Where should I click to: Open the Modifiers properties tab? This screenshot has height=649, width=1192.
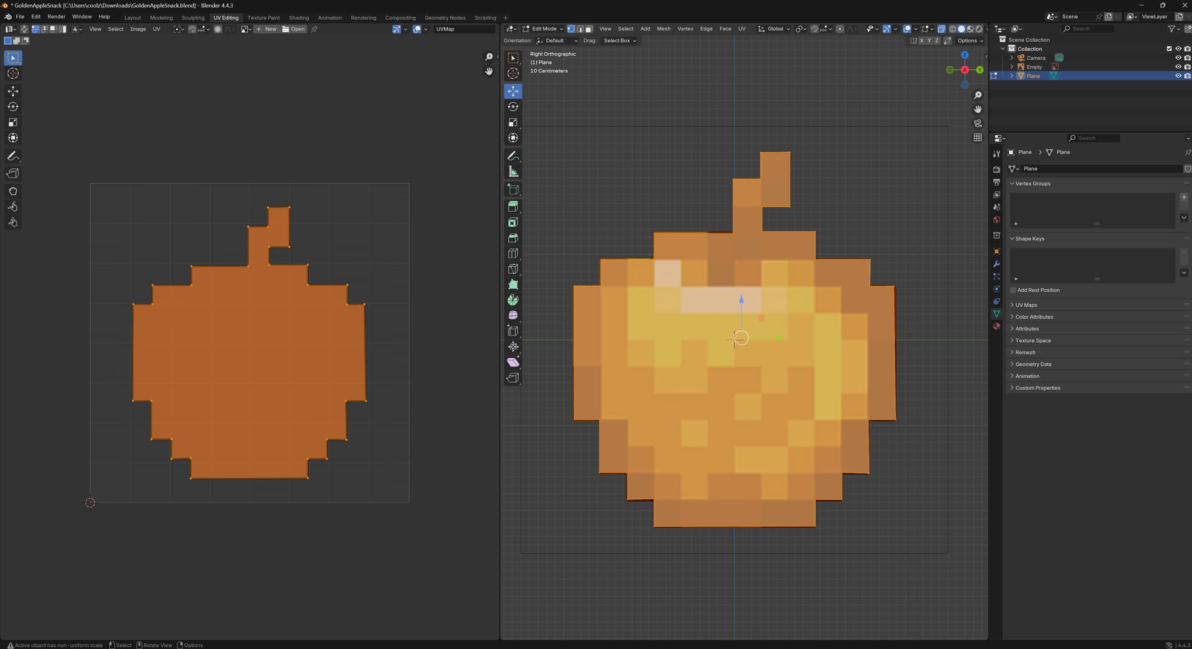pyautogui.click(x=996, y=264)
